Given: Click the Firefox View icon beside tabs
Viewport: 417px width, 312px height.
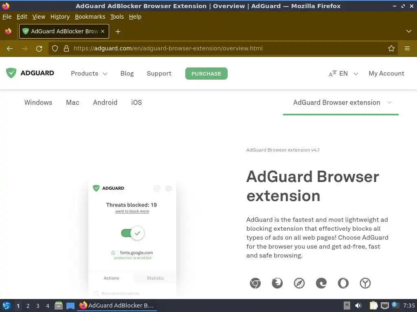Looking at the screenshot, I should click(8, 31).
